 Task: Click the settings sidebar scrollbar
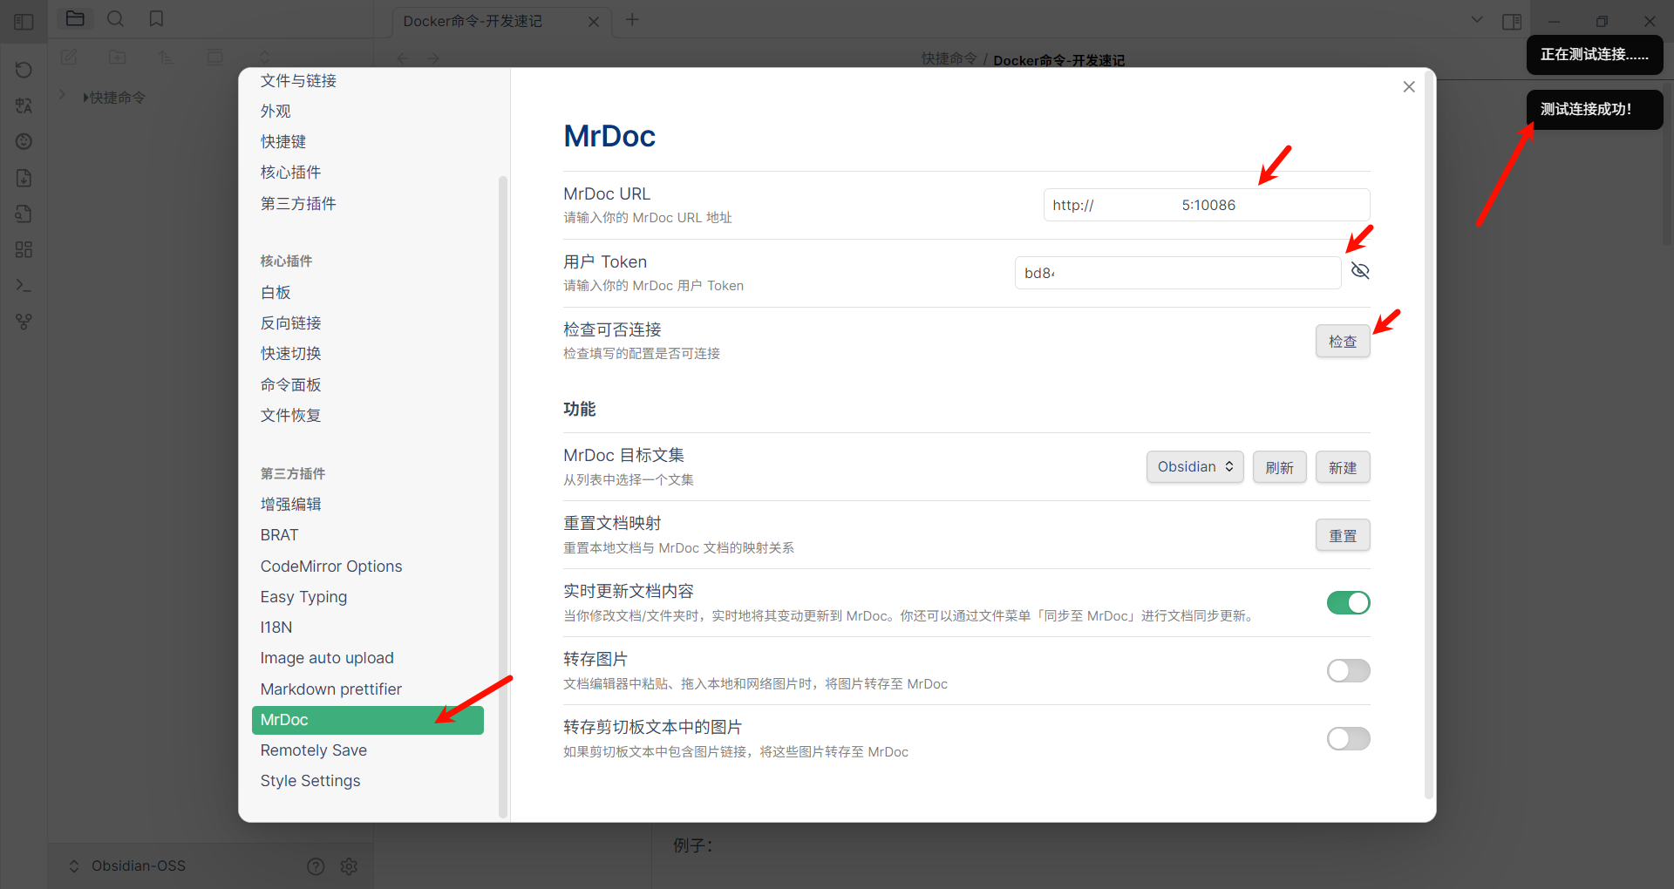coord(502,497)
